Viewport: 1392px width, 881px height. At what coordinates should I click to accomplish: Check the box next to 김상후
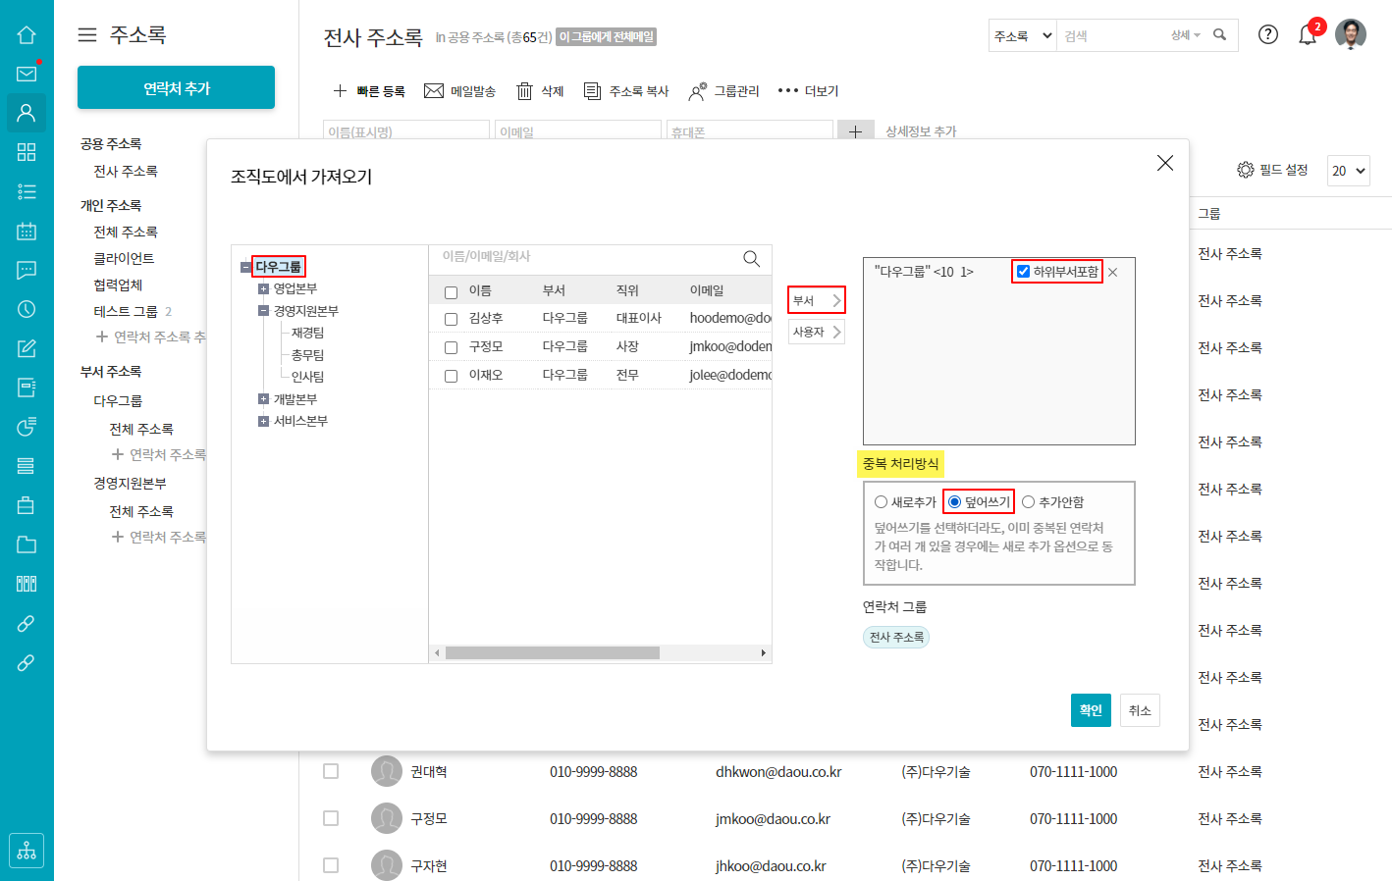click(452, 319)
